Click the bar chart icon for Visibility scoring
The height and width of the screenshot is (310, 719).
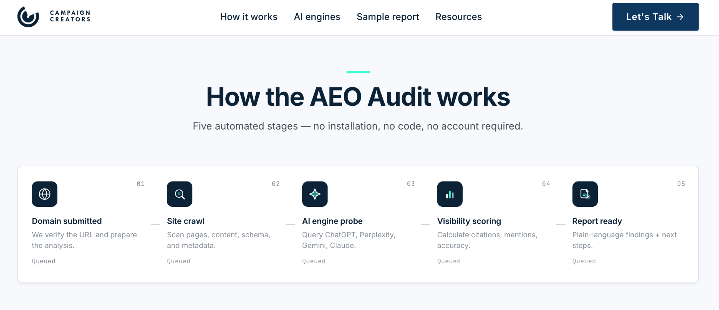[x=450, y=194]
